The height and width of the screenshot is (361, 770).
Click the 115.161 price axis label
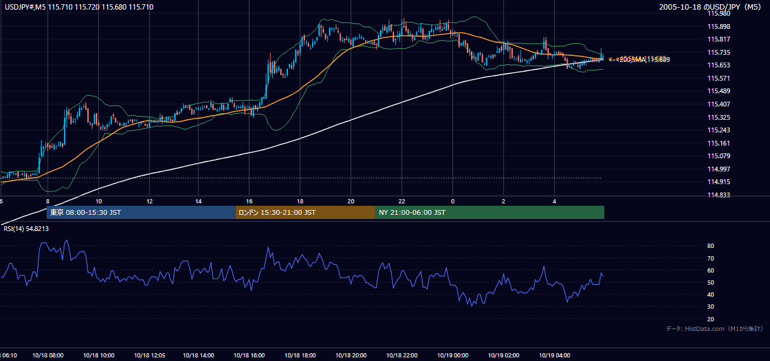pos(719,143)
